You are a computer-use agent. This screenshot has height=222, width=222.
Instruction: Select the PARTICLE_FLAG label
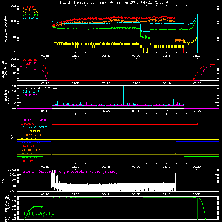[x=31, y=150]
